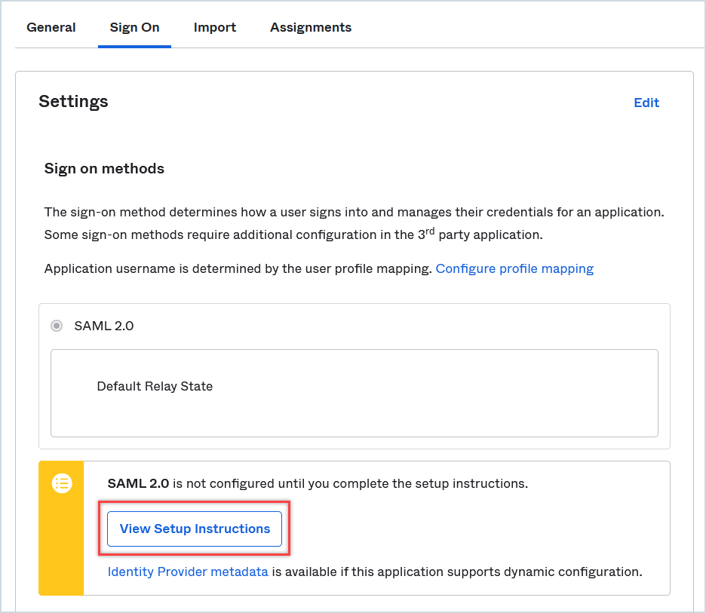
Task: Click the Application username sentence text
Action: point(238,268)
